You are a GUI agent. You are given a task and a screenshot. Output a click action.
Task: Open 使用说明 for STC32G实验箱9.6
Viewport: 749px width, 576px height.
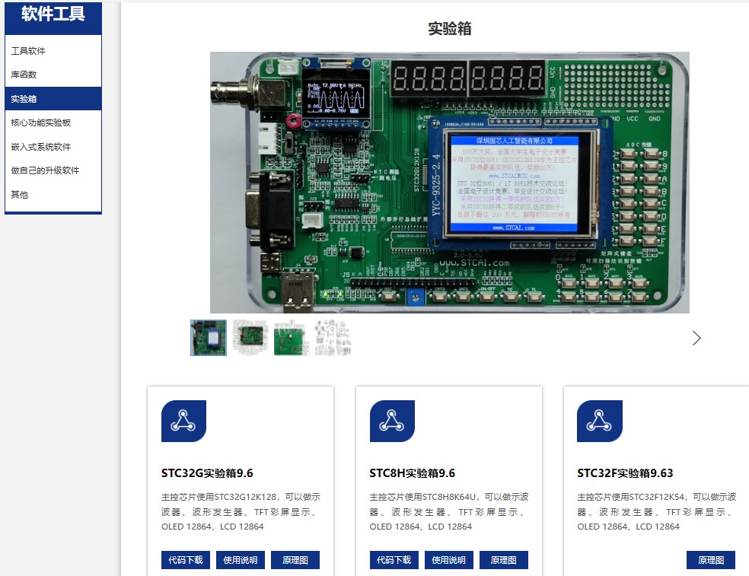241,560
